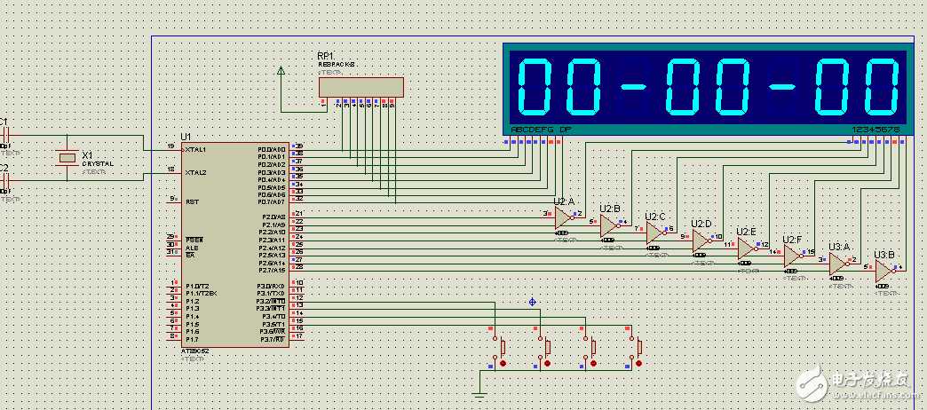Image resolution: width=927 pixels, height=410 pixels.
Task: Select pin number 39 at P0.0
Action: 300,146
